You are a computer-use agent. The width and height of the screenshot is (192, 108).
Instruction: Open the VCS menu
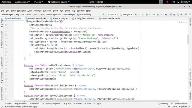[x=73, y=11]
